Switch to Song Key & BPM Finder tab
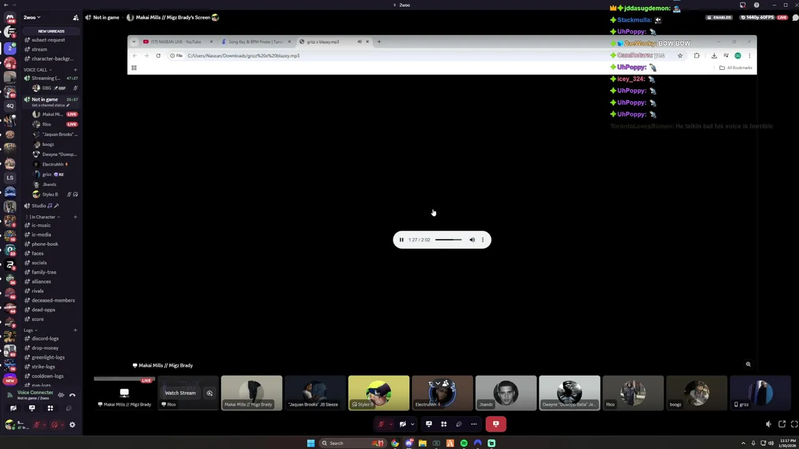 point(256,42)
